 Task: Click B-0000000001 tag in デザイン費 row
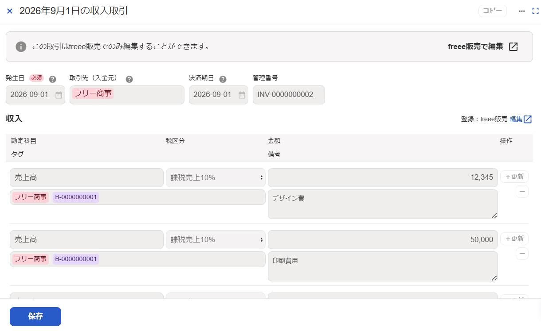point(76,197)
